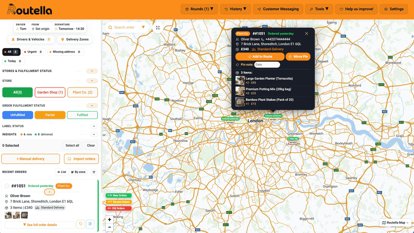This screenshot has height=233, width=414.
Task: Click phone number +442074444444
Action: pyautogui.click(x=278, y=39)
